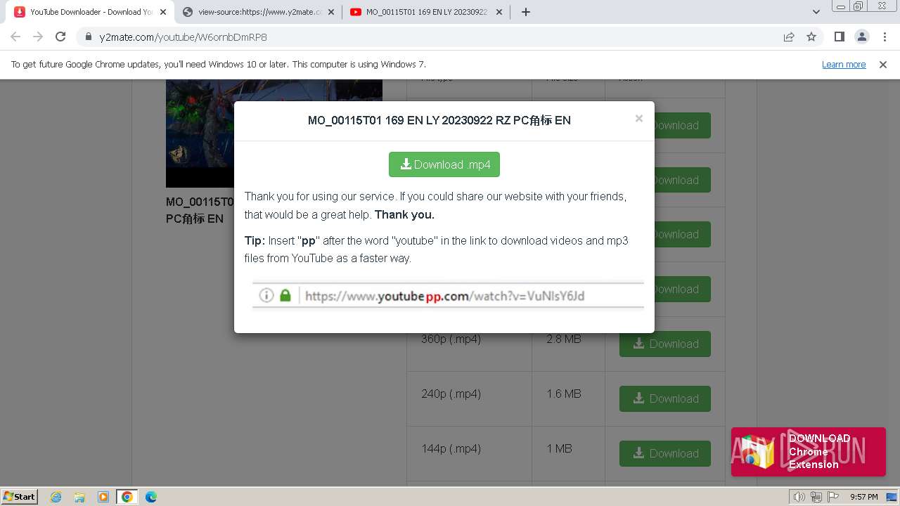Screen dimensions: 900x506
Task: Open the network tray icon
Action: pos(816,497)
